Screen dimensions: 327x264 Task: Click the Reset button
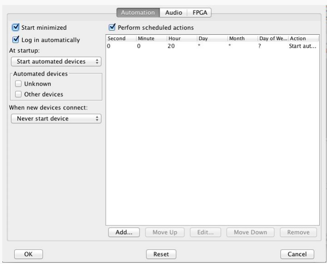(161, 253)
